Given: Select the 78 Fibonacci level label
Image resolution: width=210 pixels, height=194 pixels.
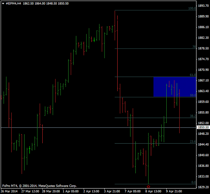Looking at the screenshot, I should 194,47.
